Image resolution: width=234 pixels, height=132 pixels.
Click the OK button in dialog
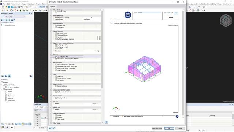169,128
